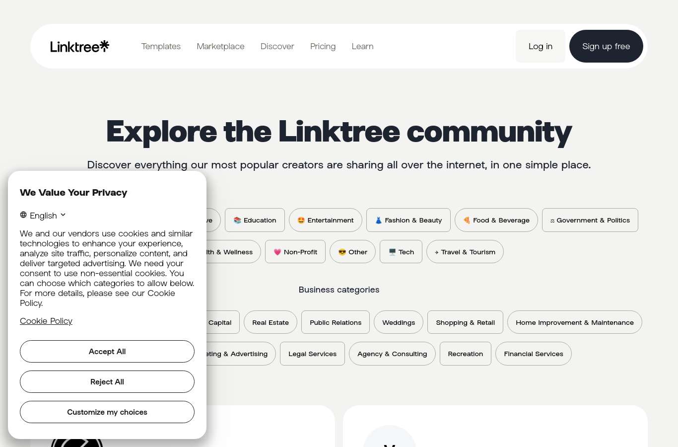Viewport: 678px width, 447px height.
Task: Open Customize my choices
Action: click(107, 412)
